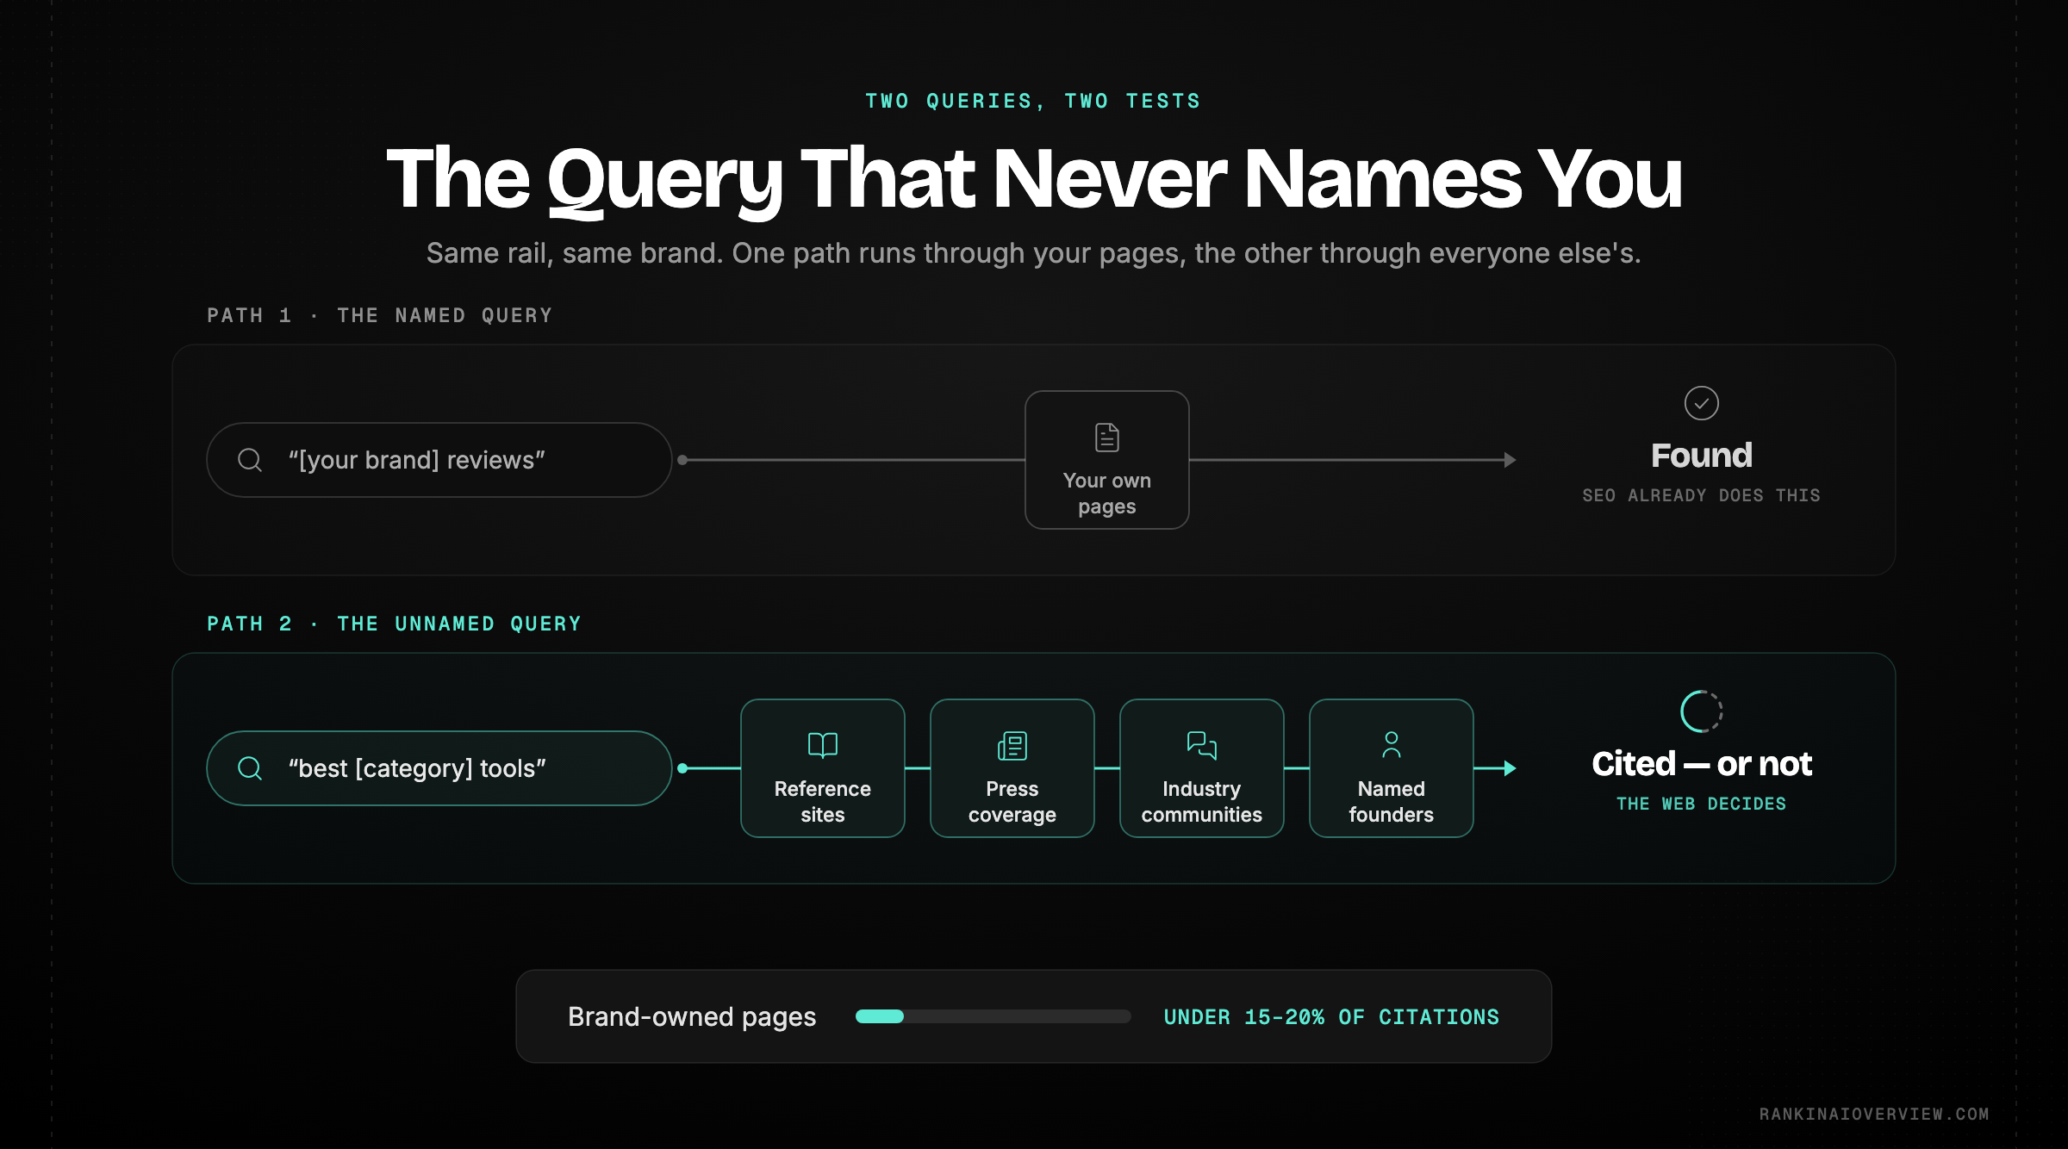Click the loading circle above Cited — or not
This screenshot has height=1149, width=2068.
(1702, 711)
